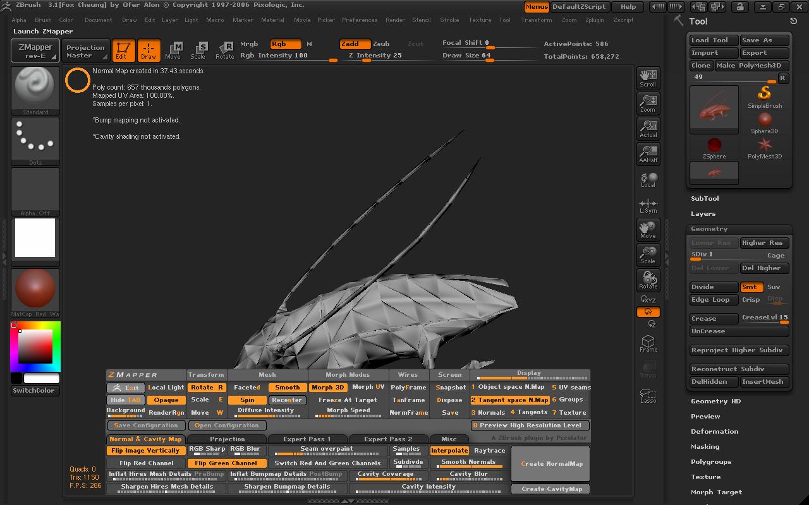
Task: Select the Lasso selection icon
Action: (x=648, y=395)
